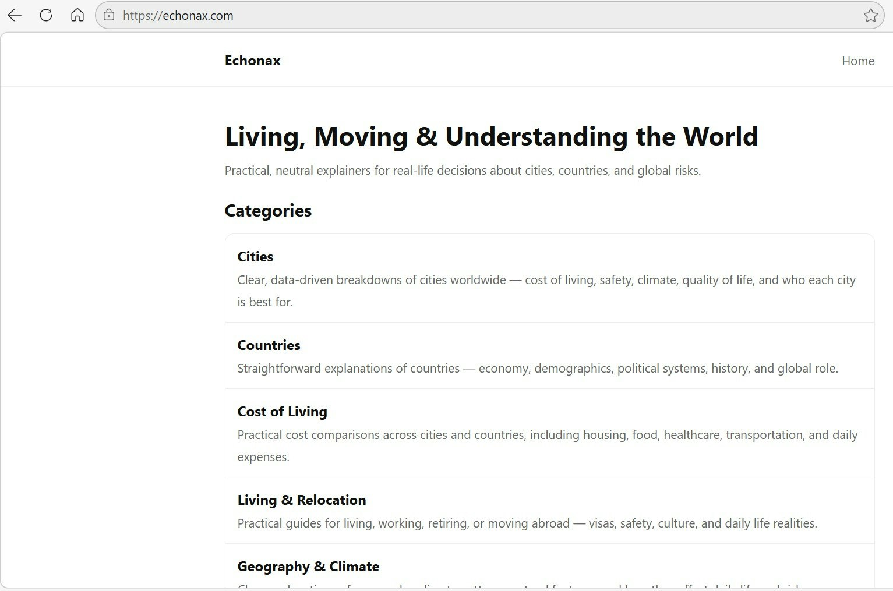Open the Home navigation link
893x591 pixels.
[857, 61]
